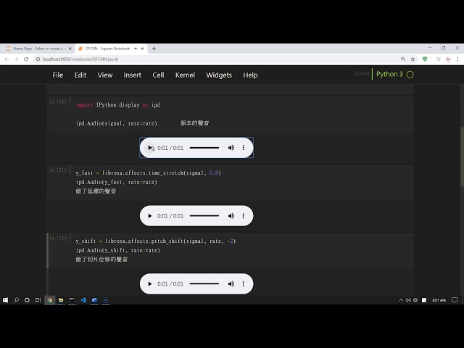Screen dimensions: 464x348
Task: Mute the y_shift audio player volume
Action: point(231,283)
